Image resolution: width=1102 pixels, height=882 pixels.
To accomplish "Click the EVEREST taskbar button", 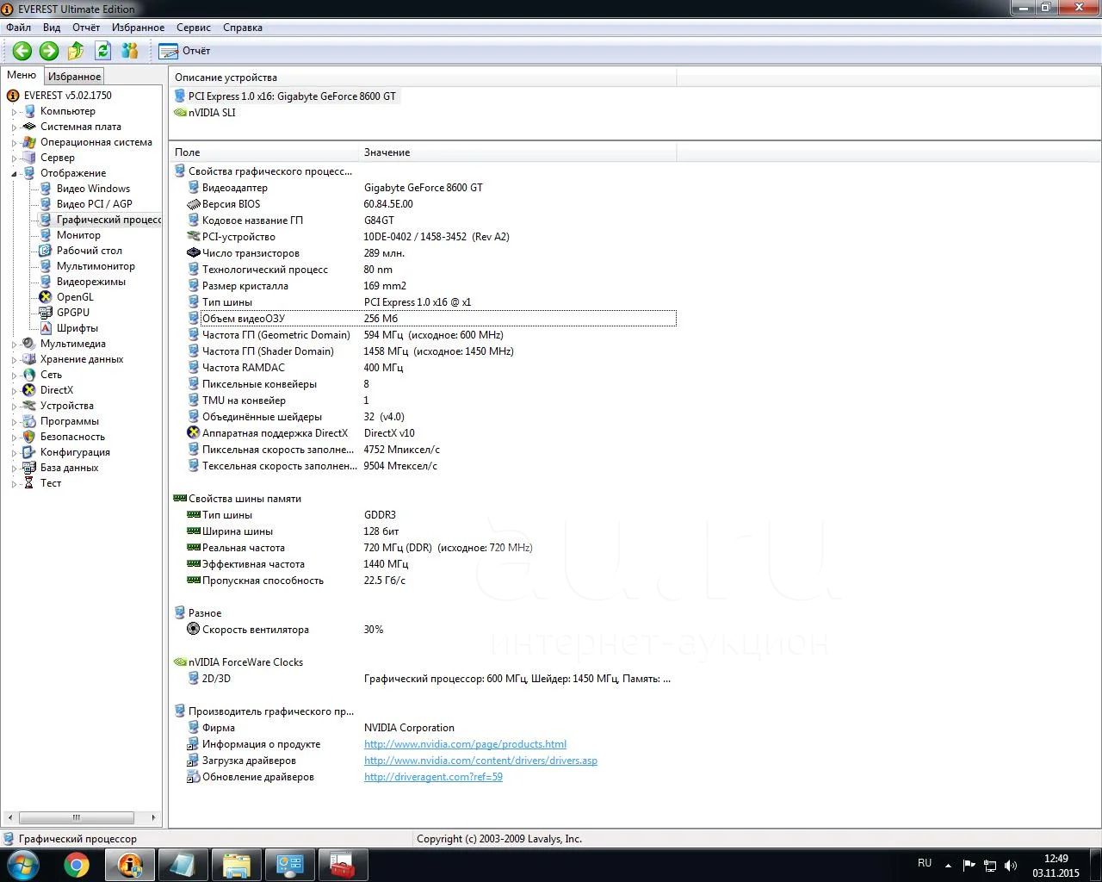I will click(x=130, y=865).
